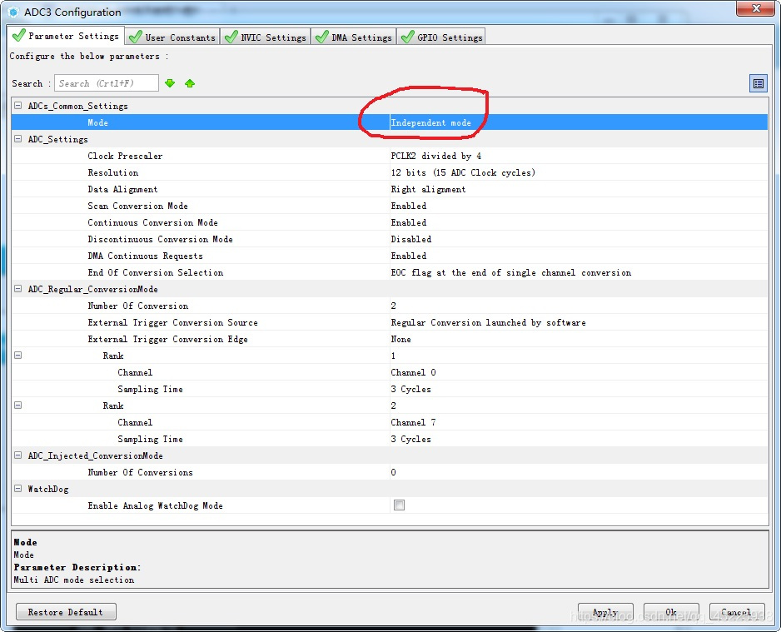The image size is (781, 632).
Task: Select the Independent mode value
Action: 430,122
